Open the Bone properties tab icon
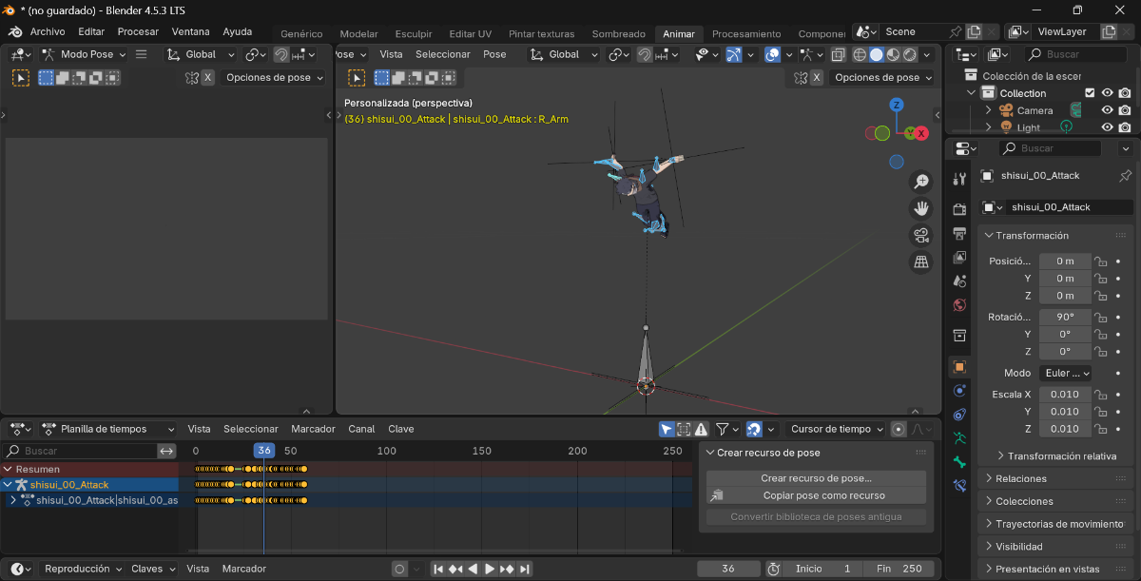 959,462
